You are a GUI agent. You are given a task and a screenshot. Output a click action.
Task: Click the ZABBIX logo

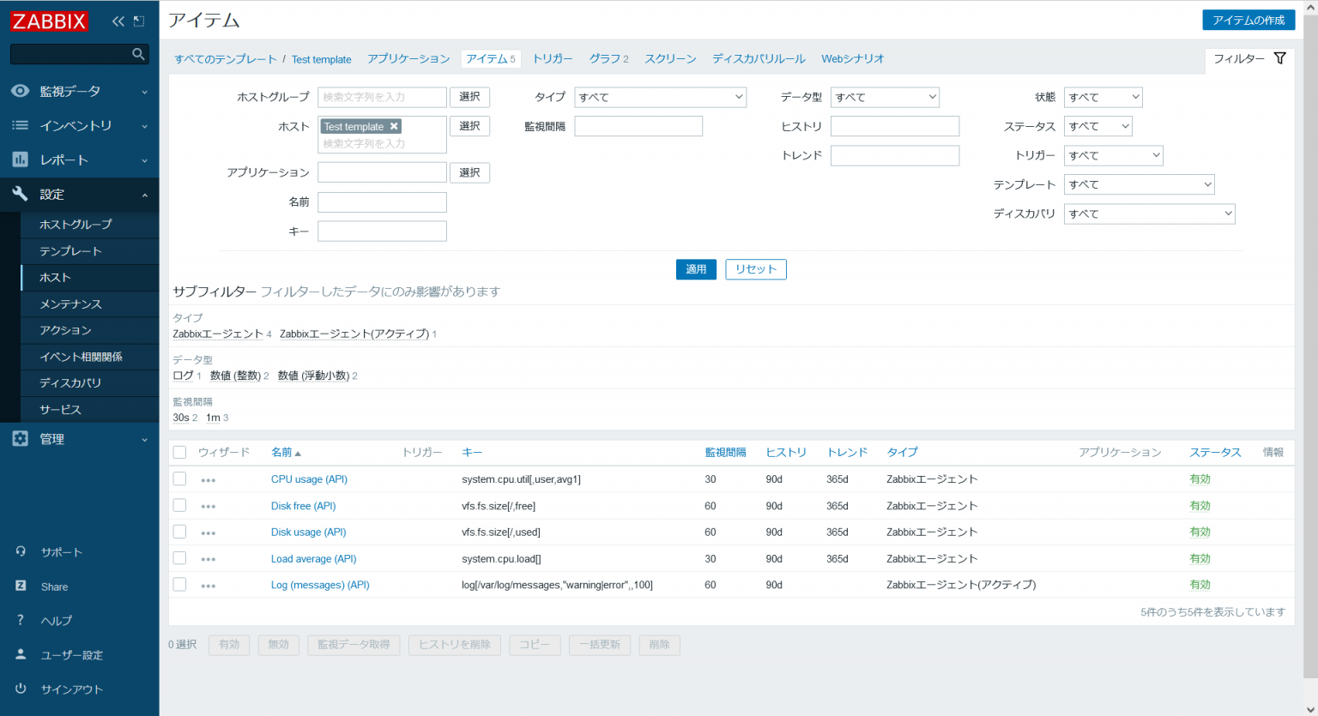tap(49, 21)
